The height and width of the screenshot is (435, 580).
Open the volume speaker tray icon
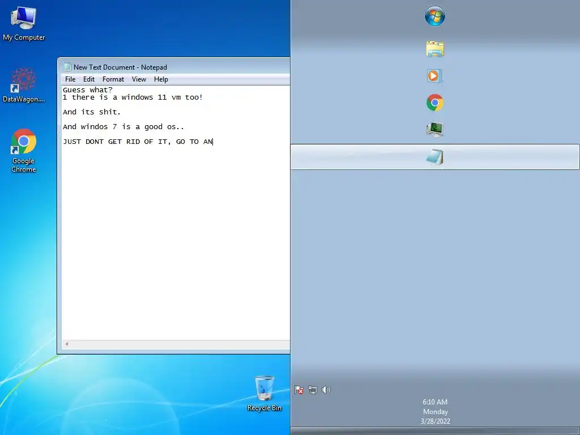pyautogui.click(x=326, y=390)
